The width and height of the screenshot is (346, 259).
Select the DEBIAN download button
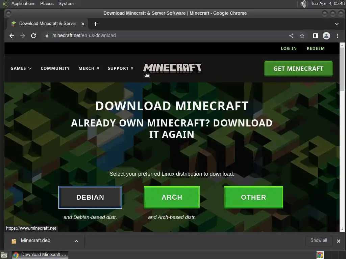coord(90,197)
